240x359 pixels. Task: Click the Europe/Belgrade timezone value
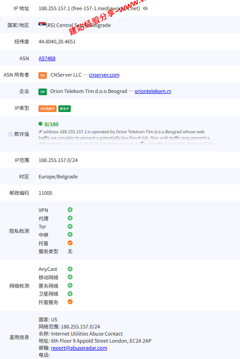(58, 177)
